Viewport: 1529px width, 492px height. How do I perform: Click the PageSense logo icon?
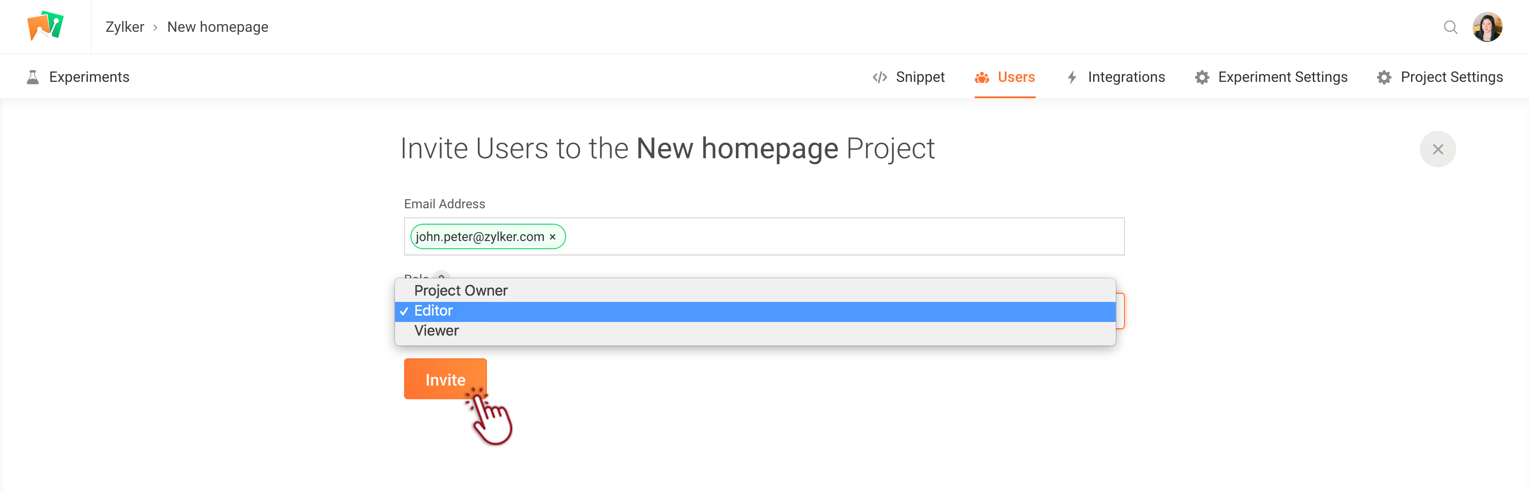pyautogui.click(x=45, y=26)
